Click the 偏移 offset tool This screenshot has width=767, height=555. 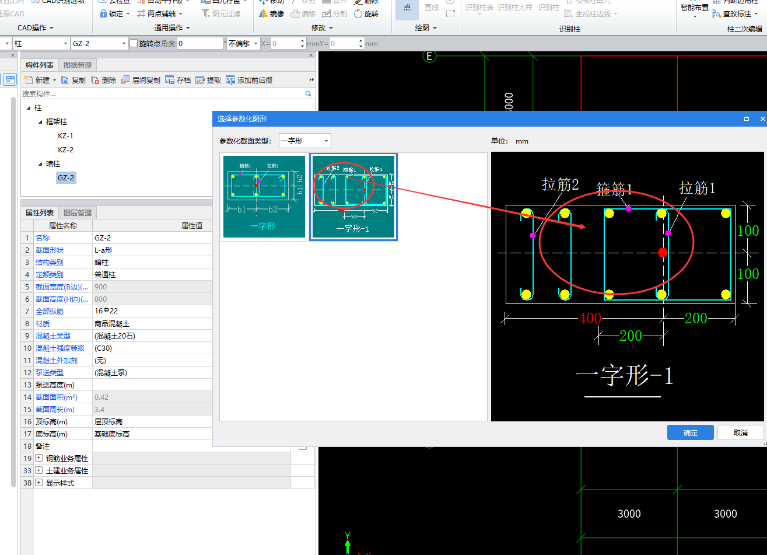pos(303,13)
